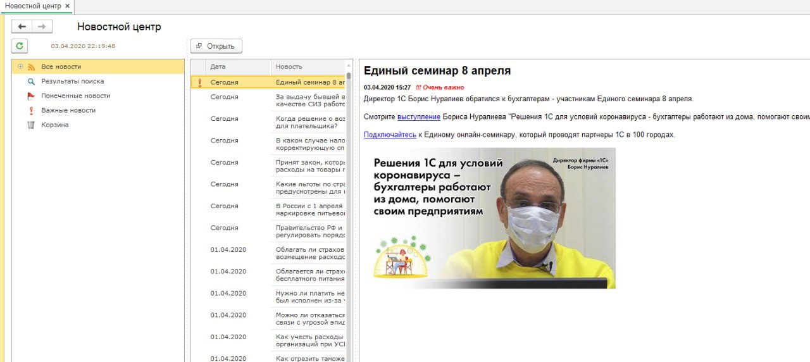Sort the list by Новость column header
The height and width of the screenshot is (362, 810).
308,66
